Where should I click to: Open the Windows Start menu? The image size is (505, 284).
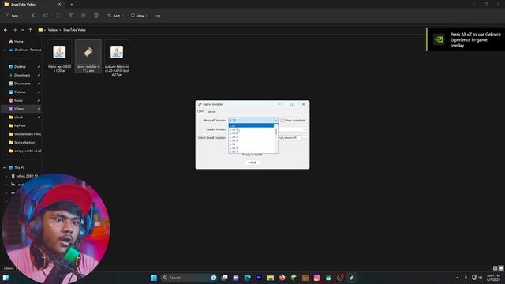(x=154, y=278)
